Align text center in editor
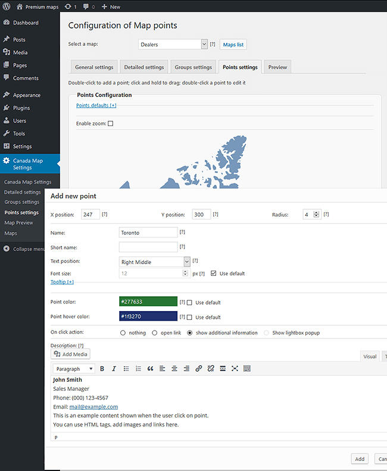Image resolution: width=387 pixels, height=471 pixels. pos(174,369)
